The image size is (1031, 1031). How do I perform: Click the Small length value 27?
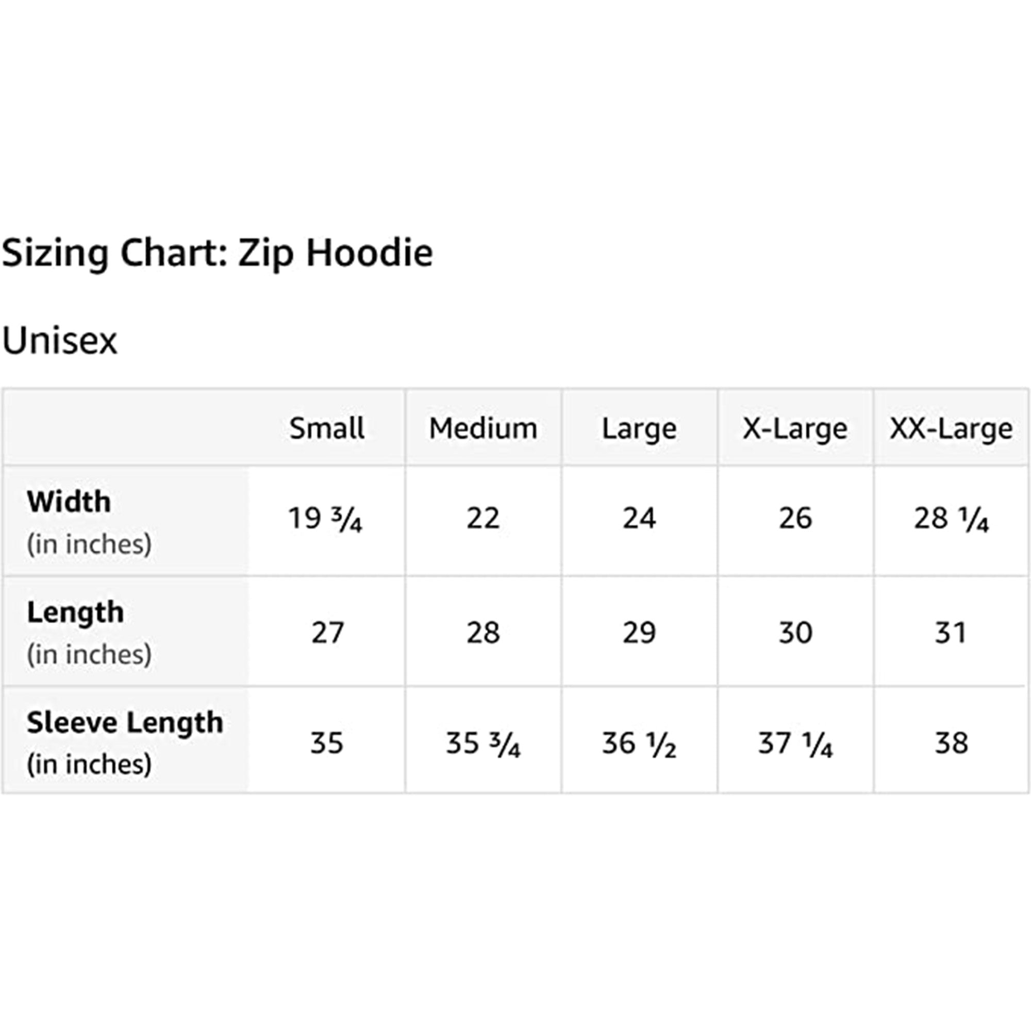click(x=327, y=633)
